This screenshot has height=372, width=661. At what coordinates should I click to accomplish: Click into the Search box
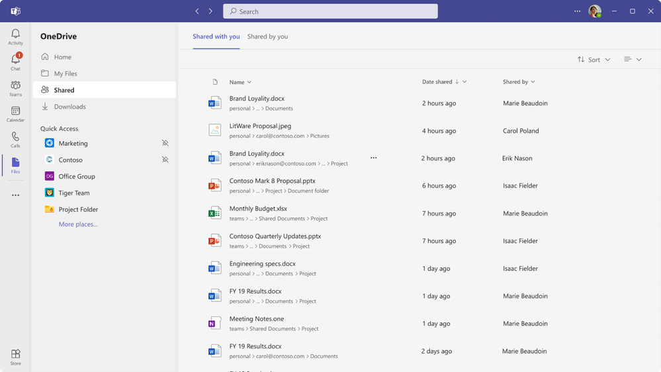point(331,11)
